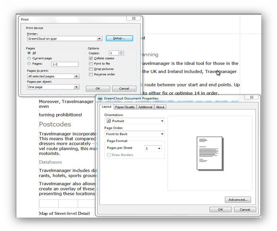This screenshot has height=231, width=277.
Task: Click the Copies number field
Action: [x=114, y=53]
